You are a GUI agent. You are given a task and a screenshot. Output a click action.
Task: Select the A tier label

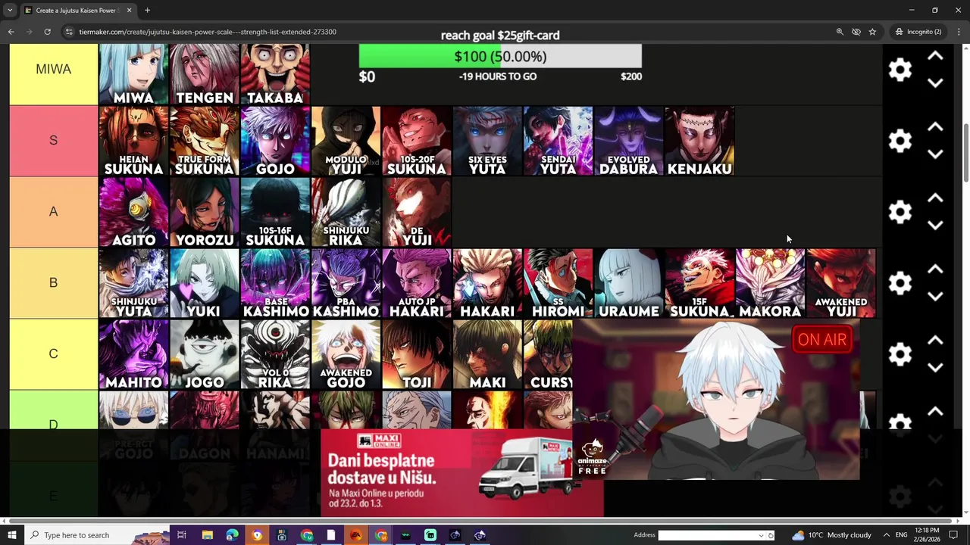tap(53, 212)
